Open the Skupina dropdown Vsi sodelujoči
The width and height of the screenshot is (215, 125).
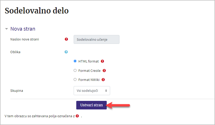[x=92, y=91]
